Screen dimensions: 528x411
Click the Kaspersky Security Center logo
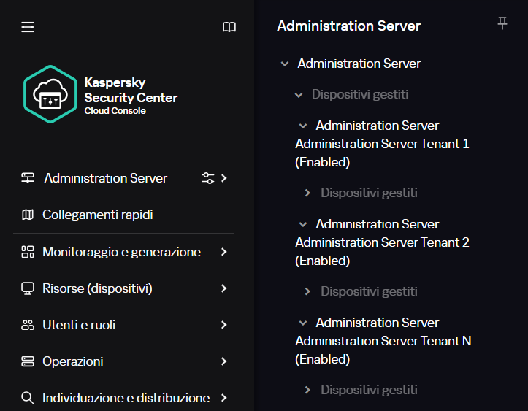[x=50, y=94]
